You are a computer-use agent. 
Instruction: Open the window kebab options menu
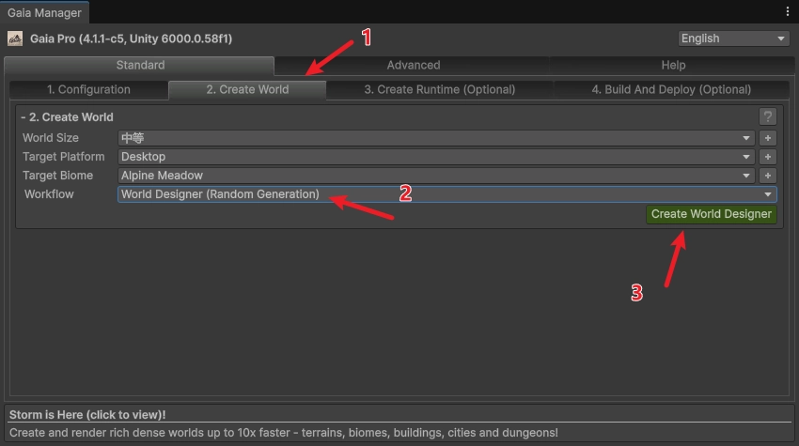pyautogui.click(x=788, y=11)
